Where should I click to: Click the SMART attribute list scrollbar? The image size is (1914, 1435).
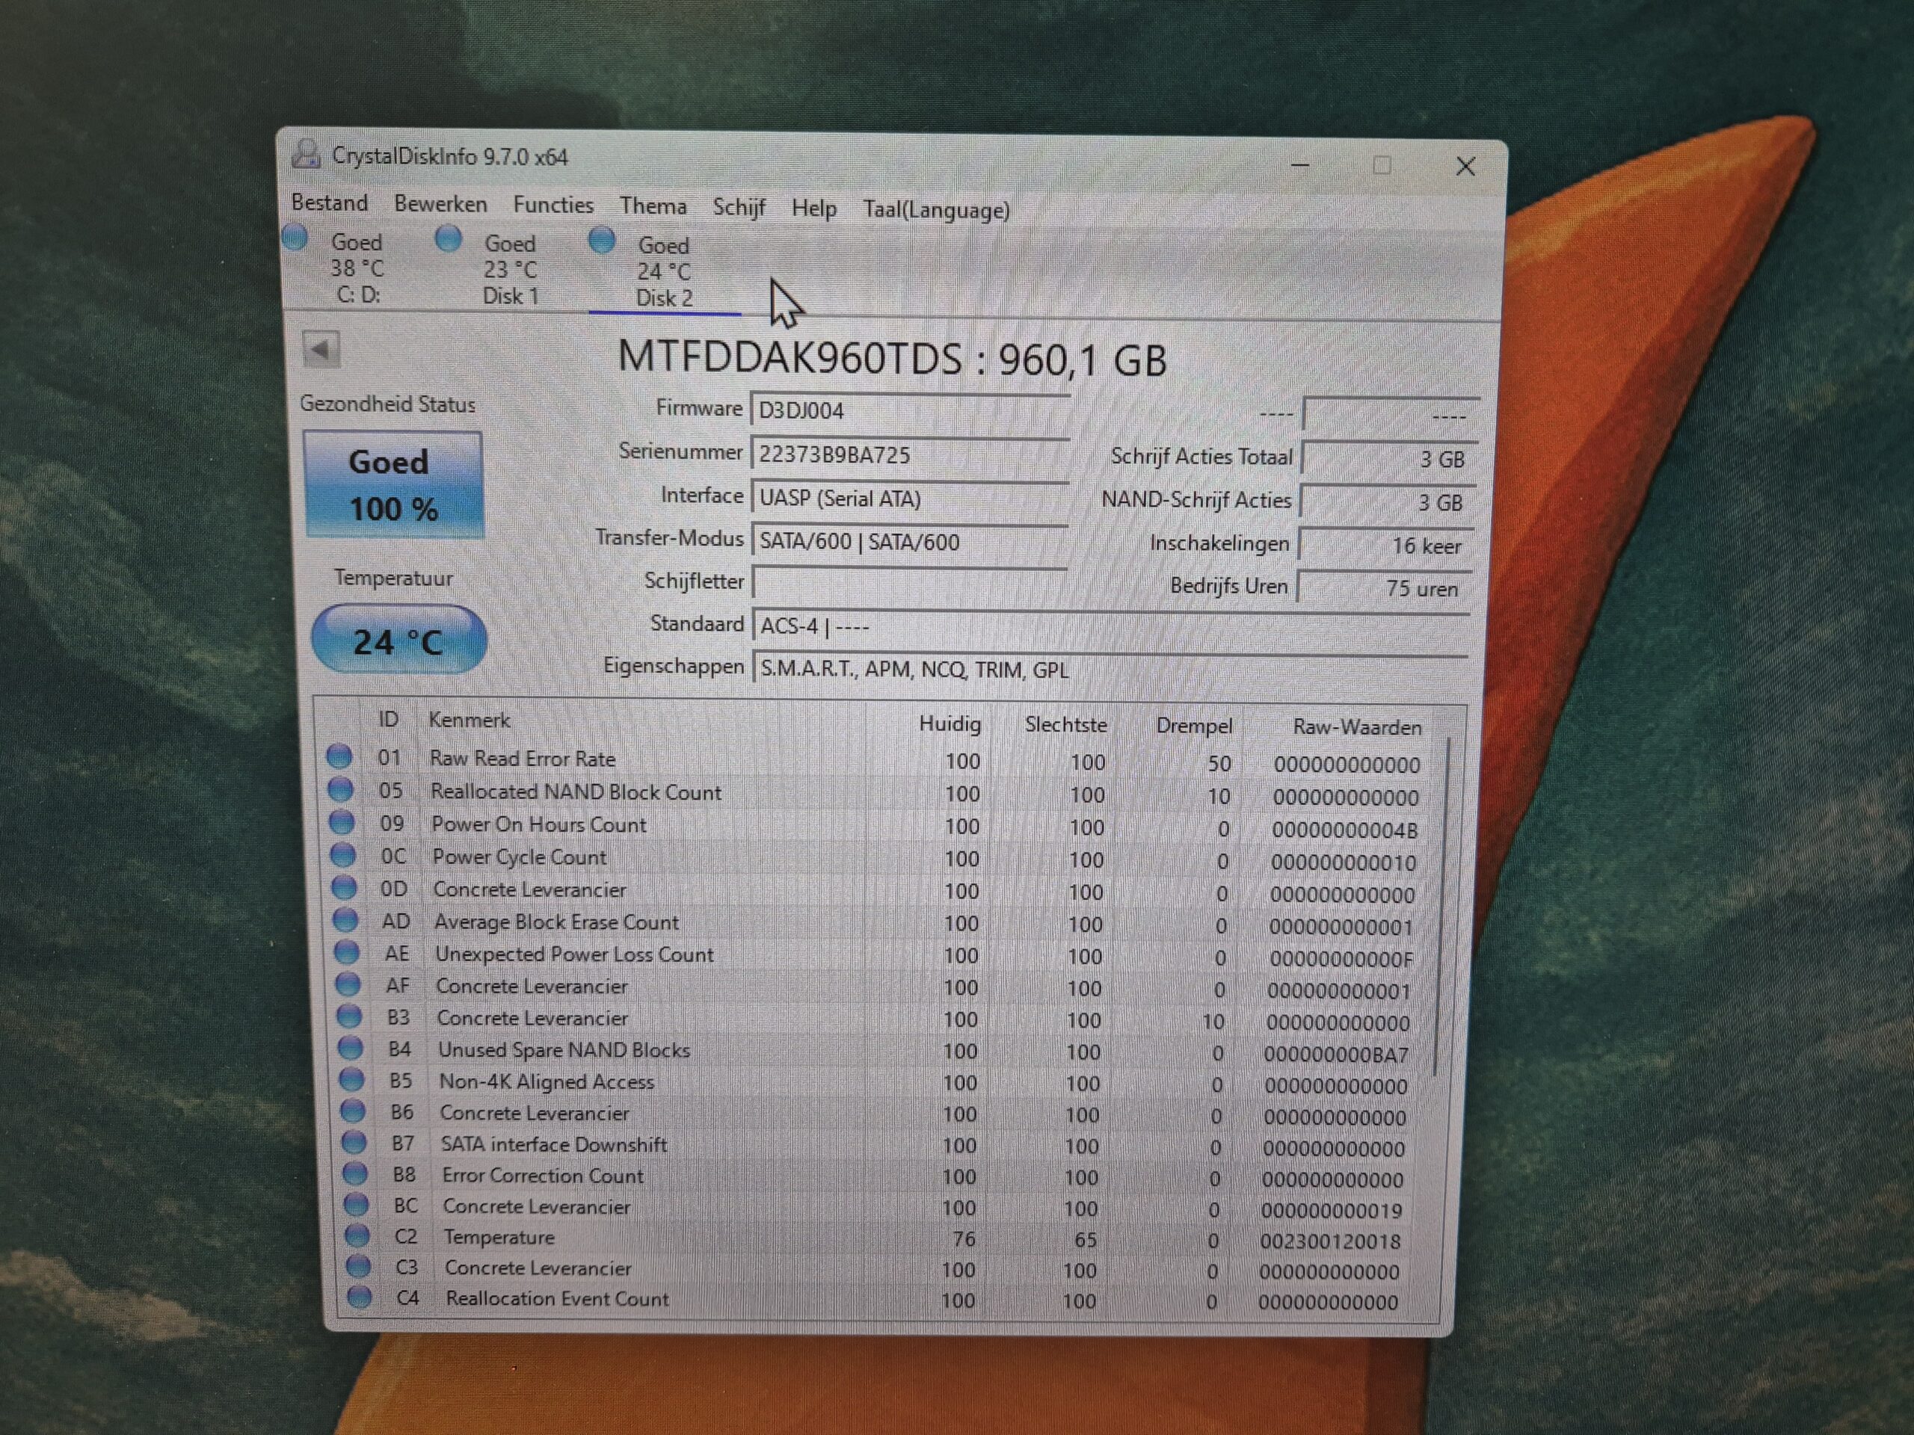1441,908
